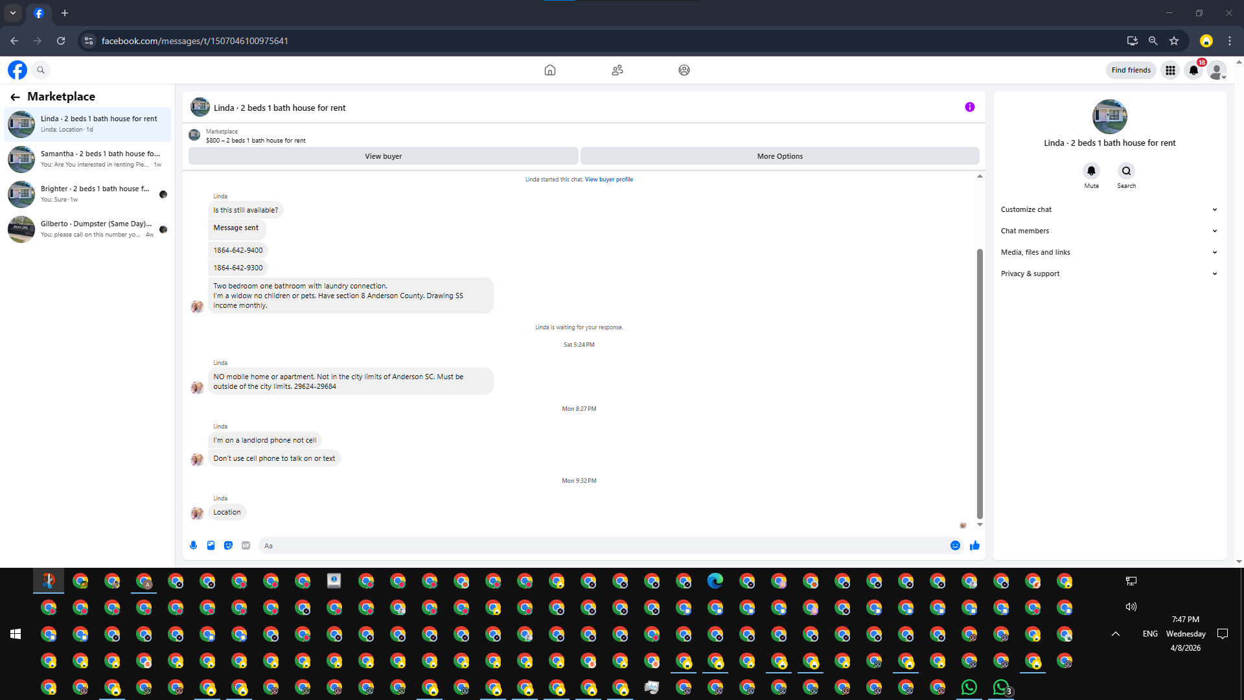1244x700 pixels.
Task: Click the View buyer button
Action: coord(383,156)
